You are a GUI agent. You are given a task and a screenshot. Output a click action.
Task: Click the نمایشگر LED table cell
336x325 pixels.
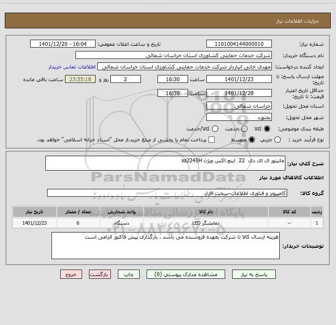tap(206, 223)
